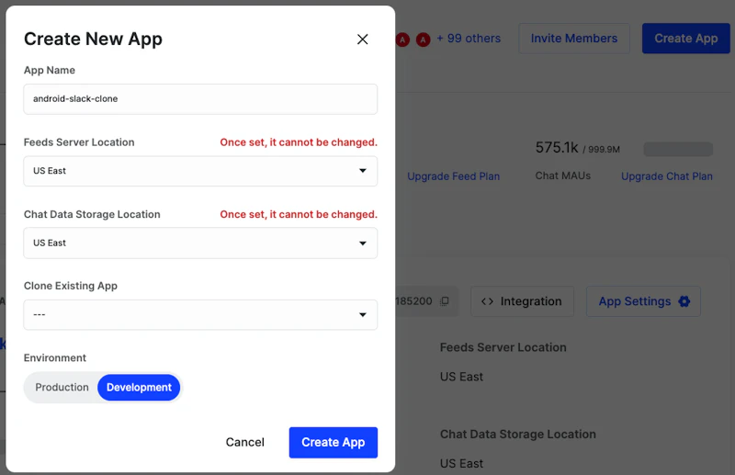The height and width of the screenshot is (475, 735).
Task: Click the Integration code brackets icon
Action: (488, 301)
